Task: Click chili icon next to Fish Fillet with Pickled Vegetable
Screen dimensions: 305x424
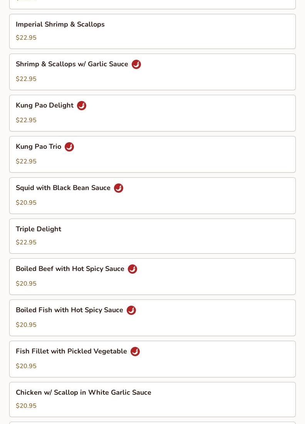Action: click(135, 352)
